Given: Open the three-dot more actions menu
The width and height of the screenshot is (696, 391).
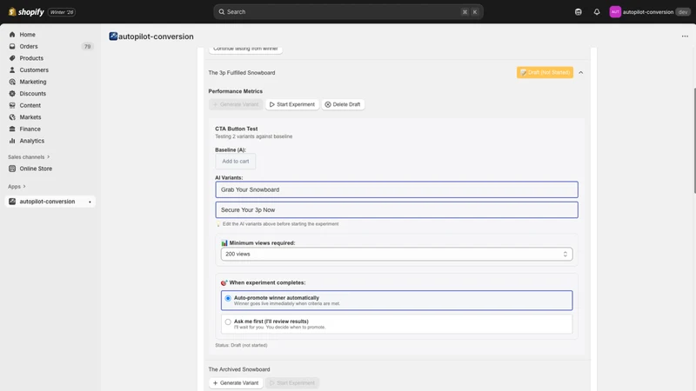Looking at the screenshot, I should [x=685, y=36].
